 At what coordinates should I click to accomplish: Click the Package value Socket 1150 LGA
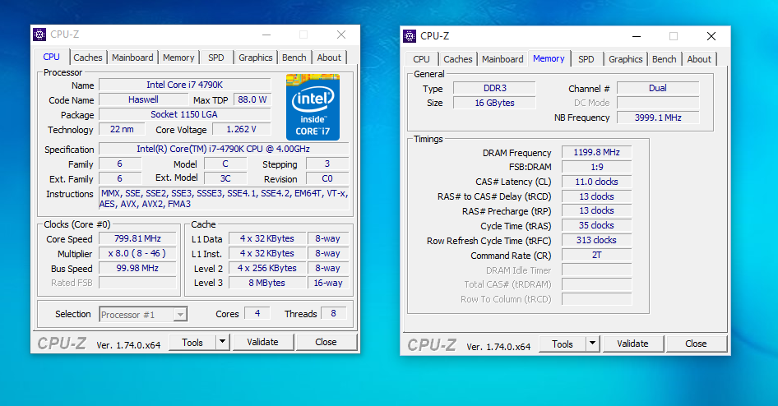[184, 114]
